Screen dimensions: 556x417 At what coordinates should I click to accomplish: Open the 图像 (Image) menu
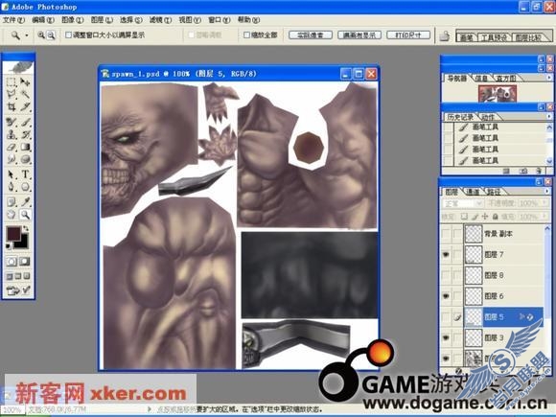(x=72, y=20)
